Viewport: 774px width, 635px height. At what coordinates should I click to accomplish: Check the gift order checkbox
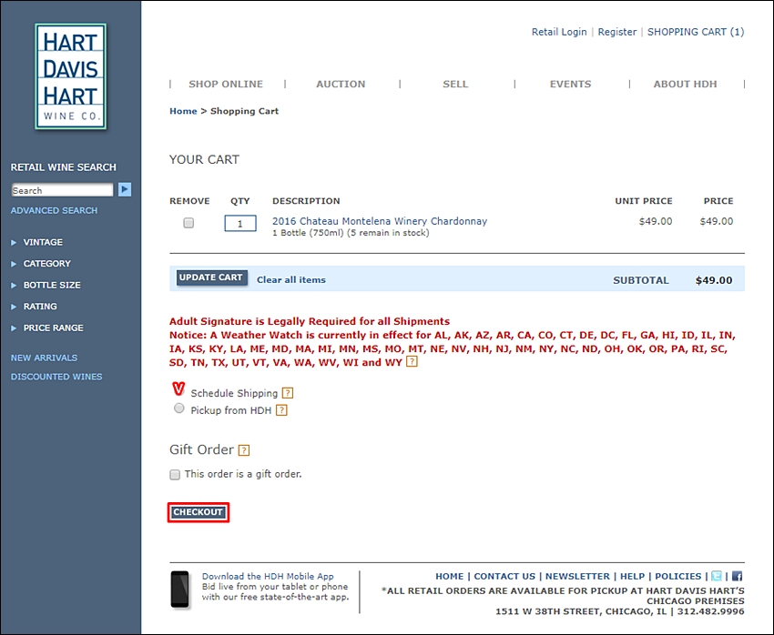pyautogui.click(x=175, y=474)
